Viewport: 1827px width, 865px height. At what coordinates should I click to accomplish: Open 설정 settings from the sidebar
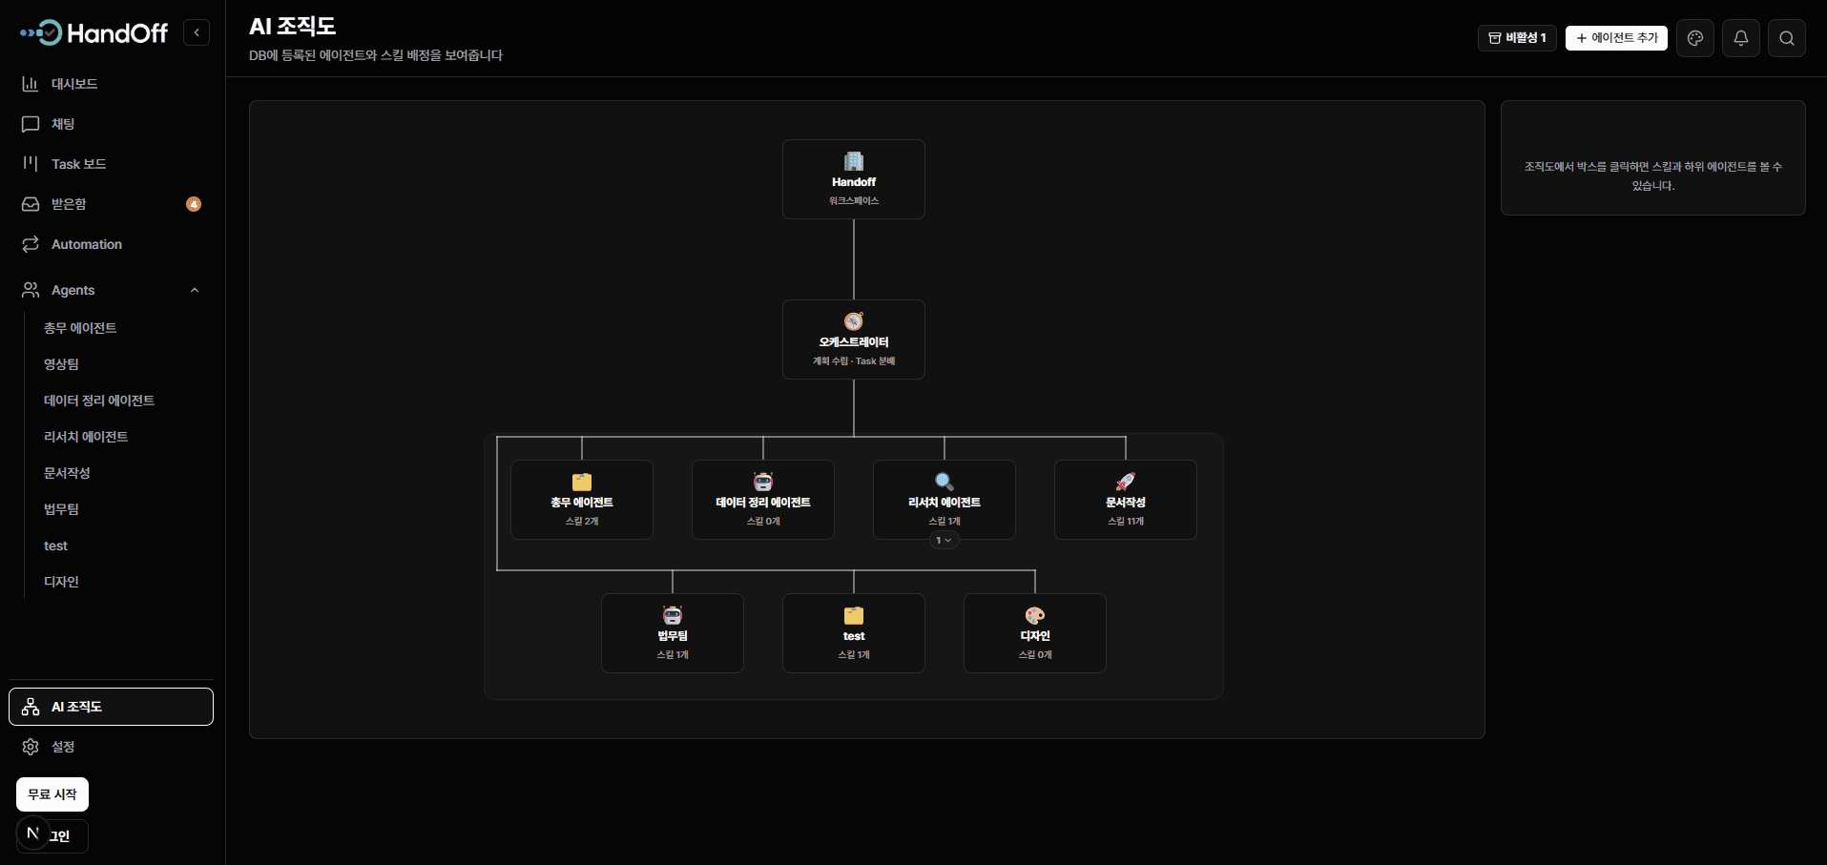tap(111, 747)
